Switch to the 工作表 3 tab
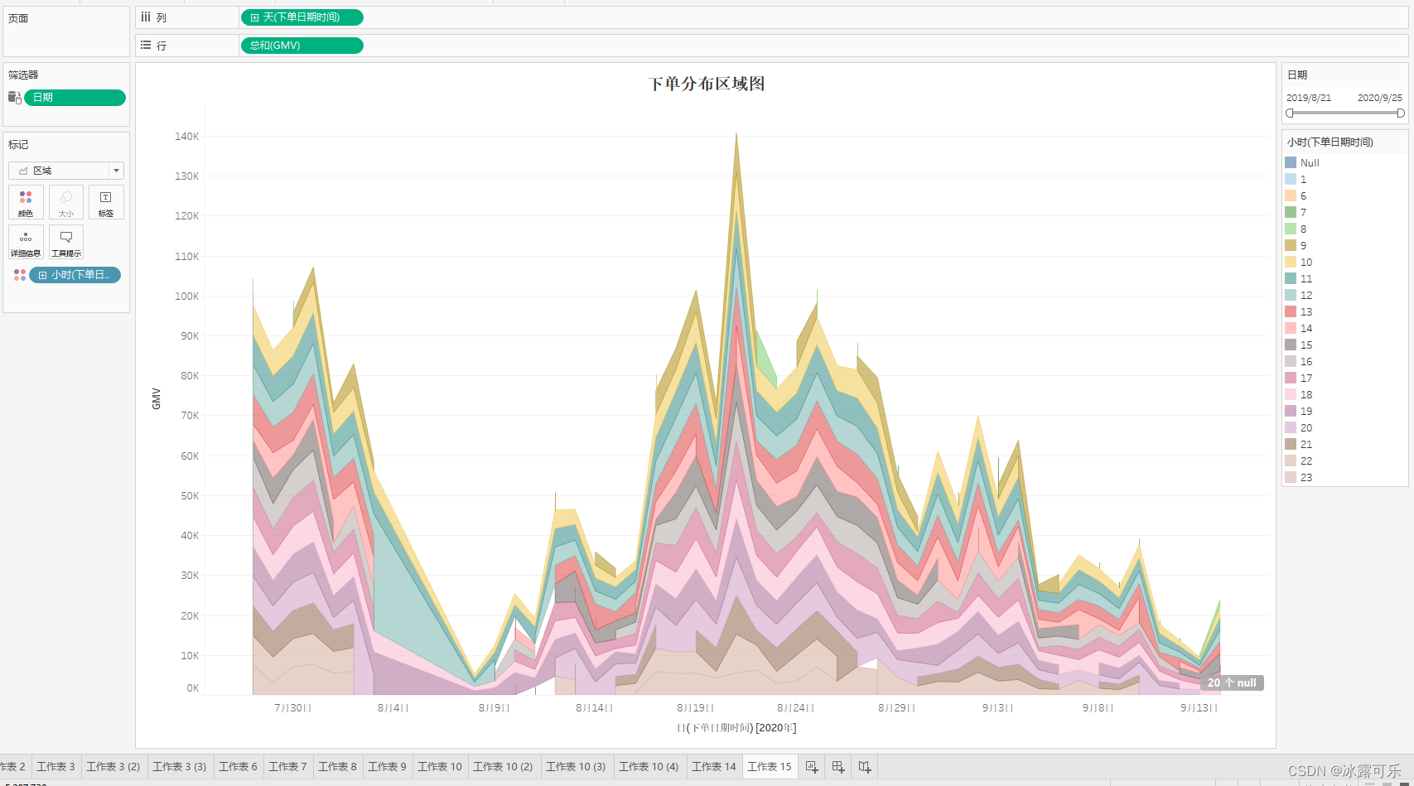Viewport: 1414px width, 786px height. click(55, 767)
